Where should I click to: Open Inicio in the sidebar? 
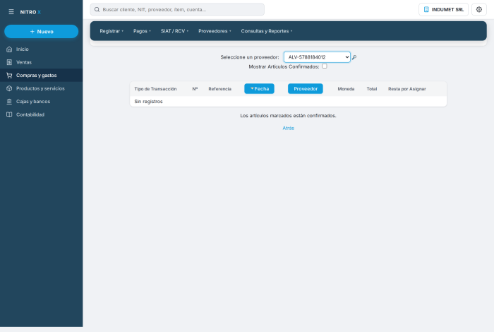click(x=41, y=49)
